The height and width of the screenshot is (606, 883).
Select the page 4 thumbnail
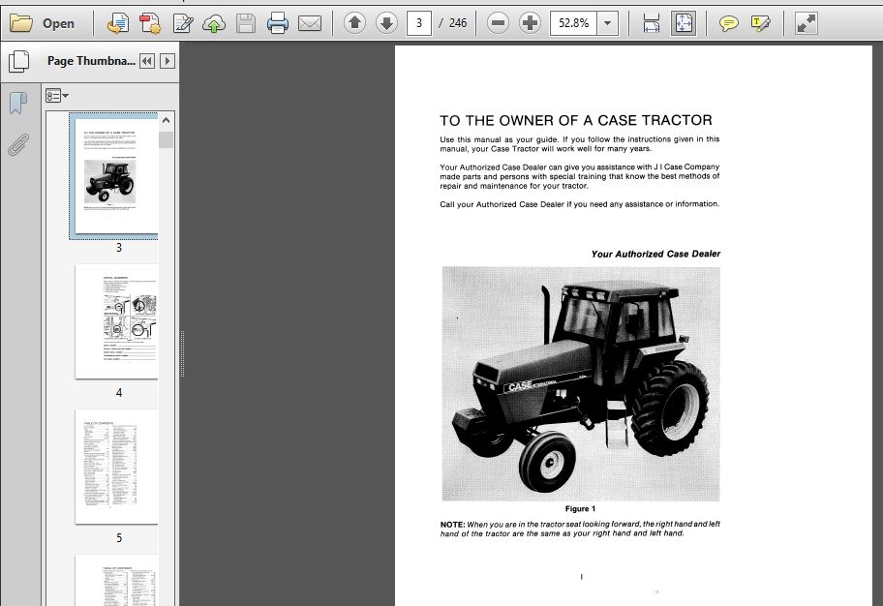click(x=116, y=321)
